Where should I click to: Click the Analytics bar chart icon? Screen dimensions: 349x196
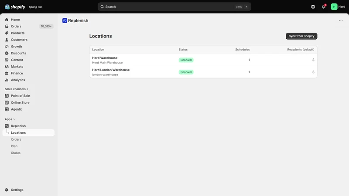(x=7, y=80)
